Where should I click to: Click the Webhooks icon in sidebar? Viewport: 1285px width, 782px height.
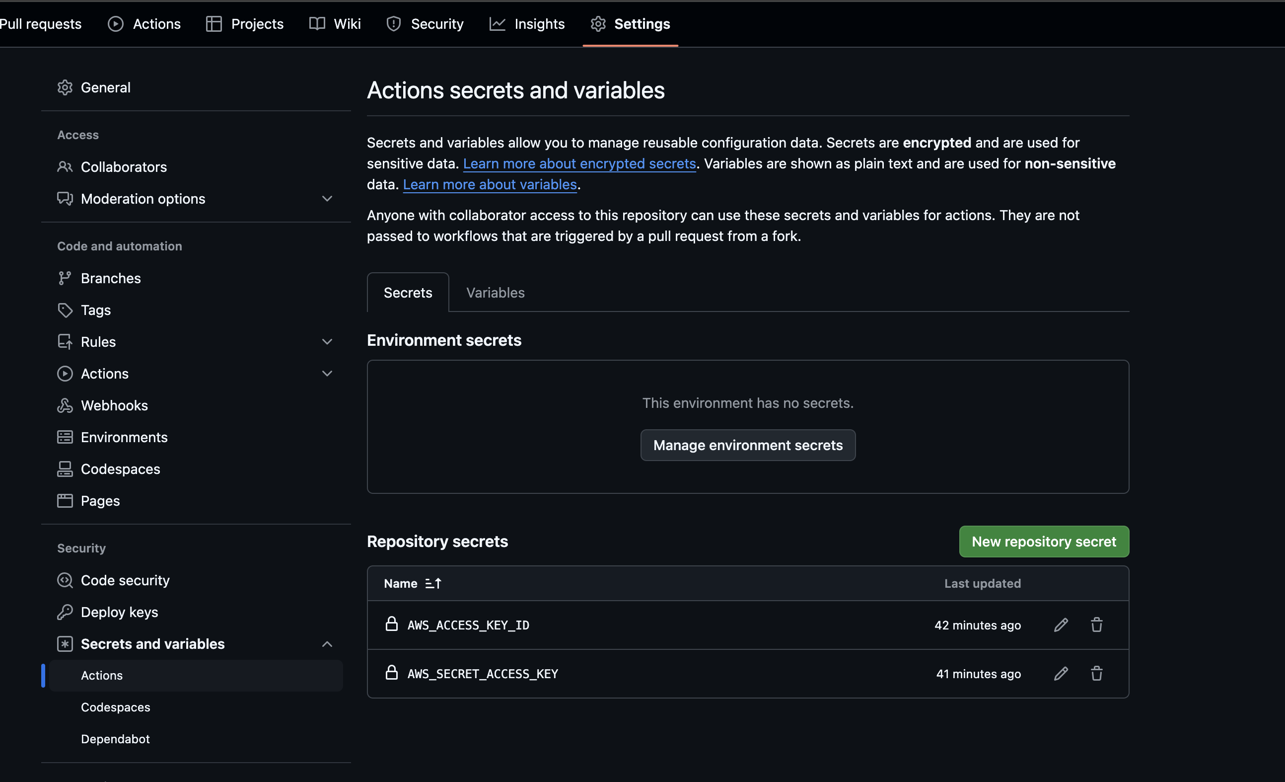[65, 405]
